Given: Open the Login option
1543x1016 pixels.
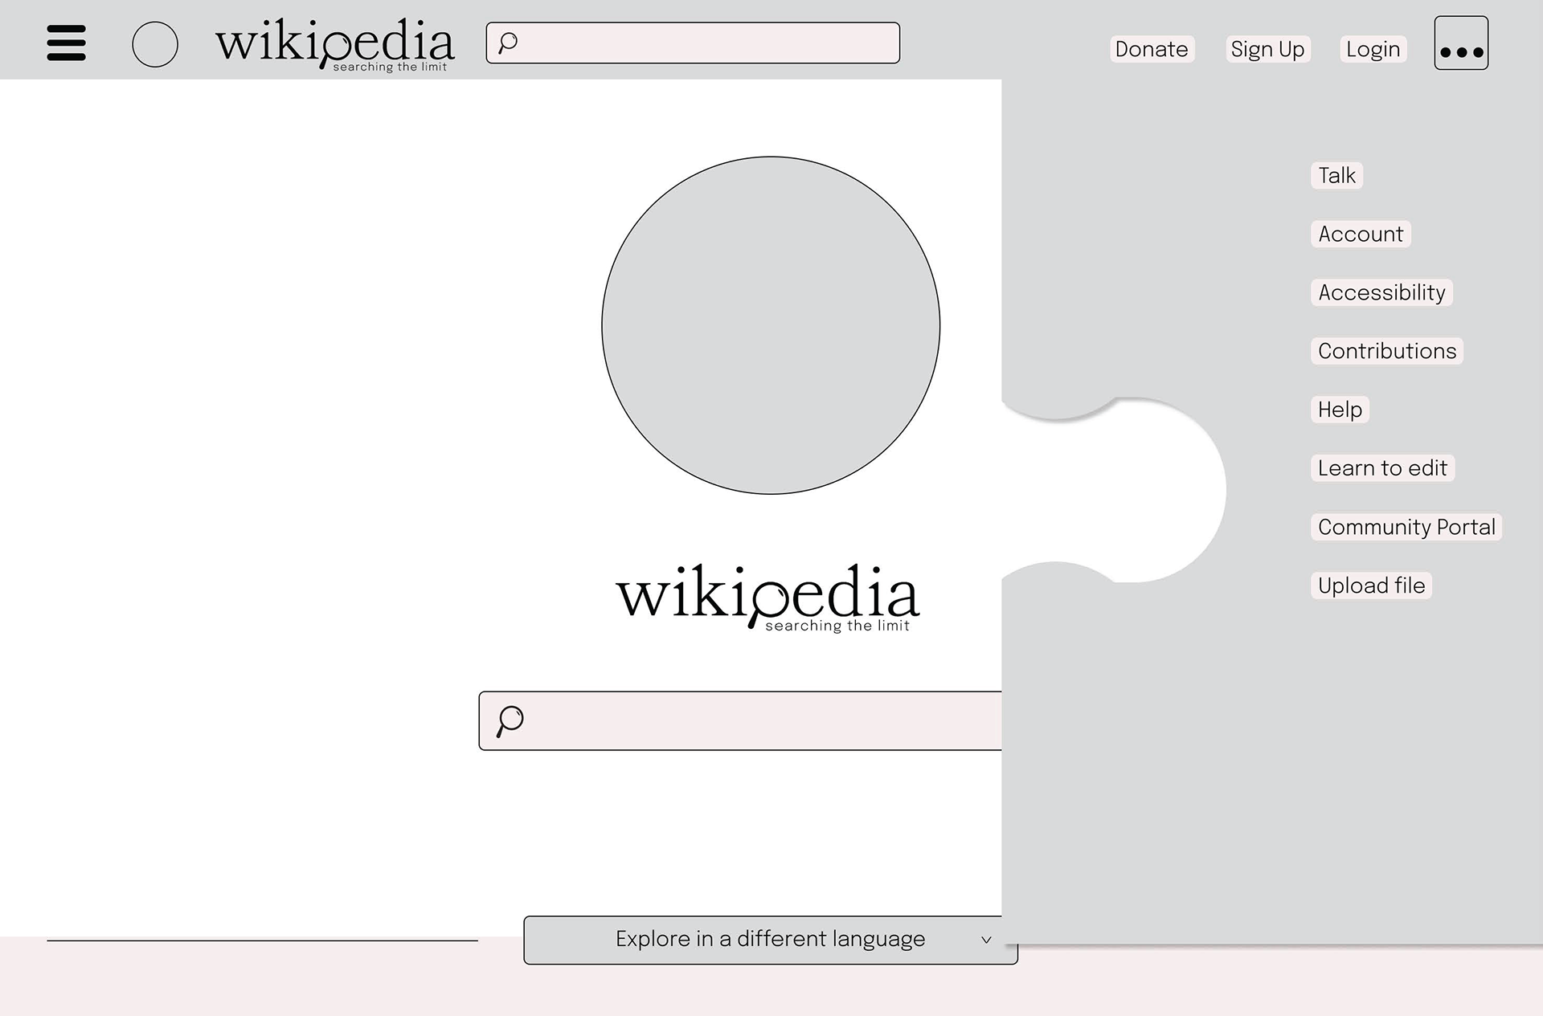Looking at the screenshot, I should 1373,49.
